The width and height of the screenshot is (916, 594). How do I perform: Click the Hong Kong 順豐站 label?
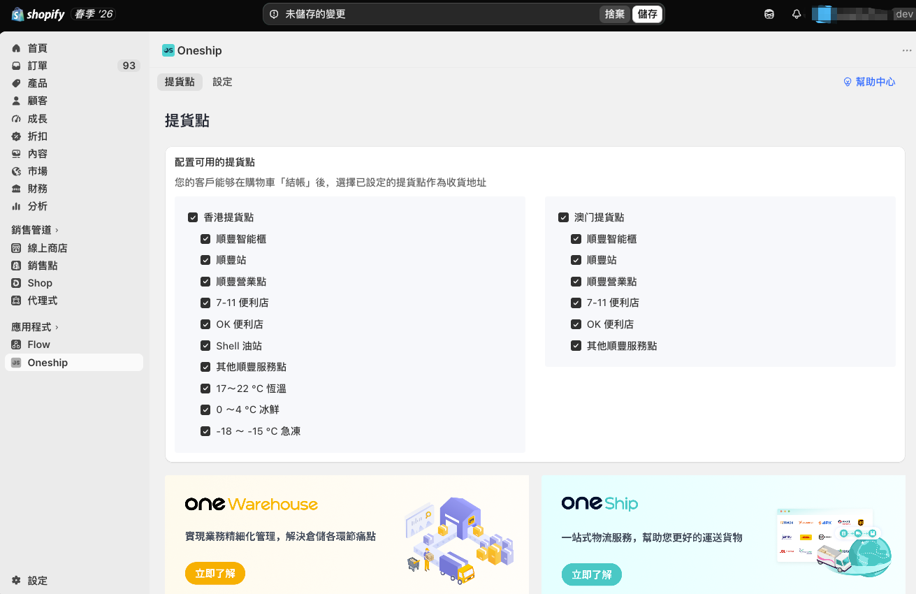(232, 260)
